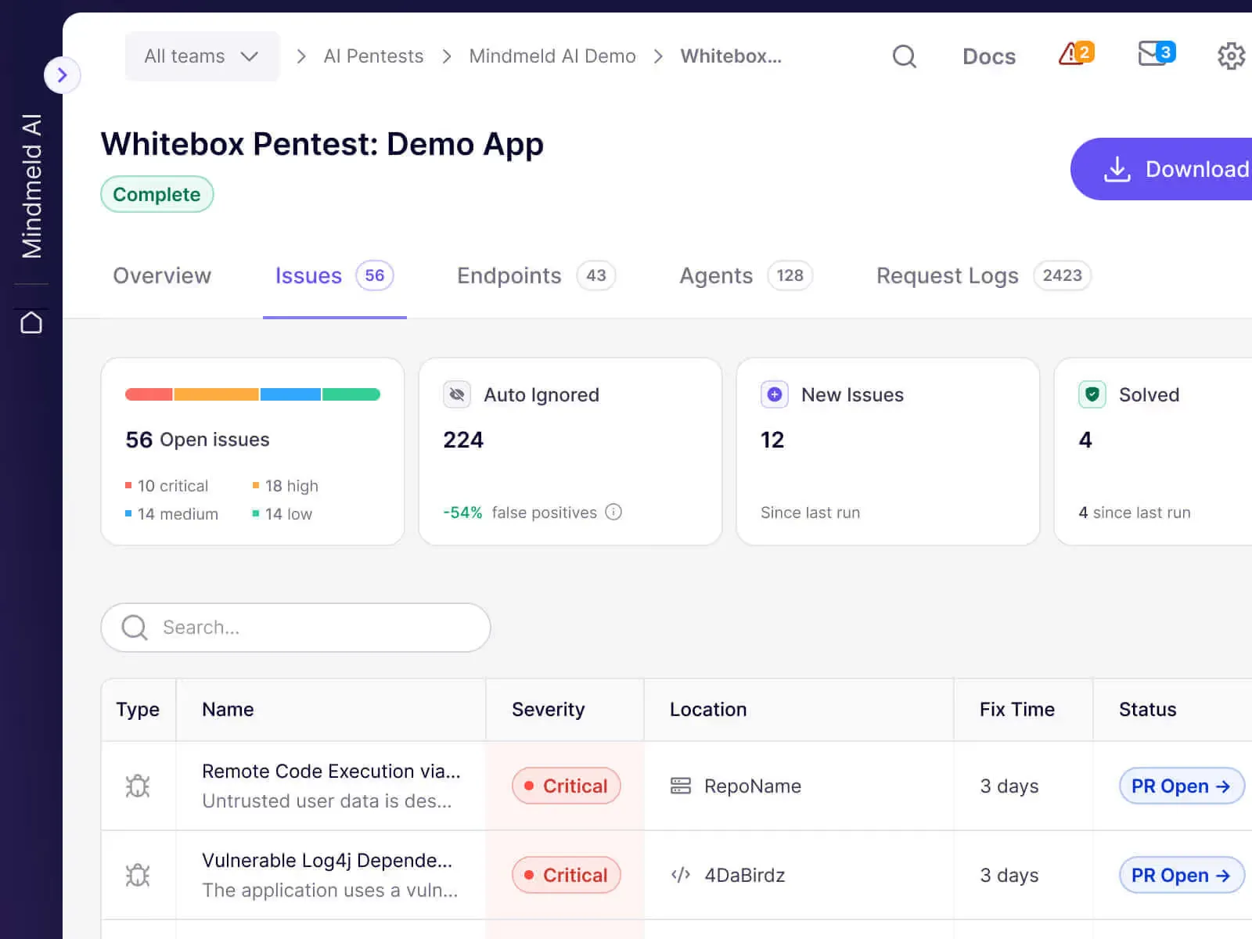Open the All teams dropdown

pos(201,56)
